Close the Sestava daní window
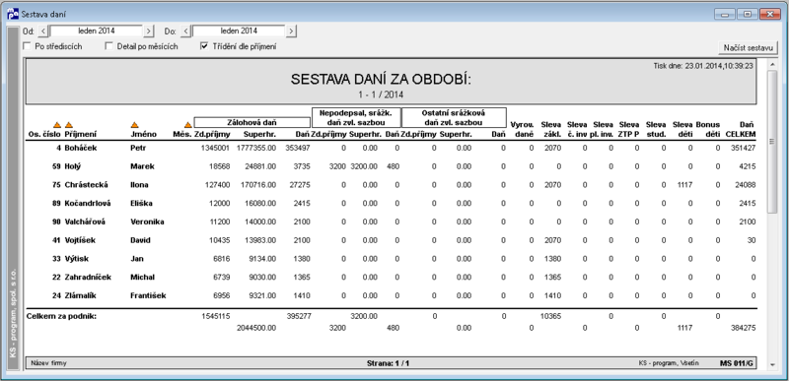 770,14
